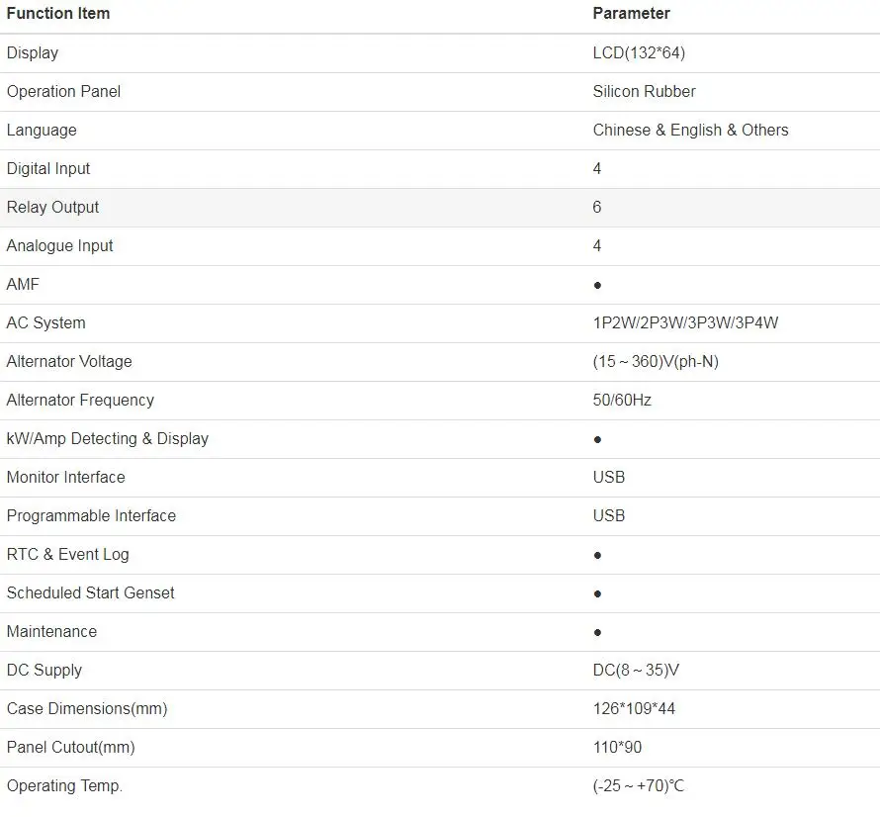Click the USB value for Monitor Interface
The image size is (880, 817).
pos(608,478)
